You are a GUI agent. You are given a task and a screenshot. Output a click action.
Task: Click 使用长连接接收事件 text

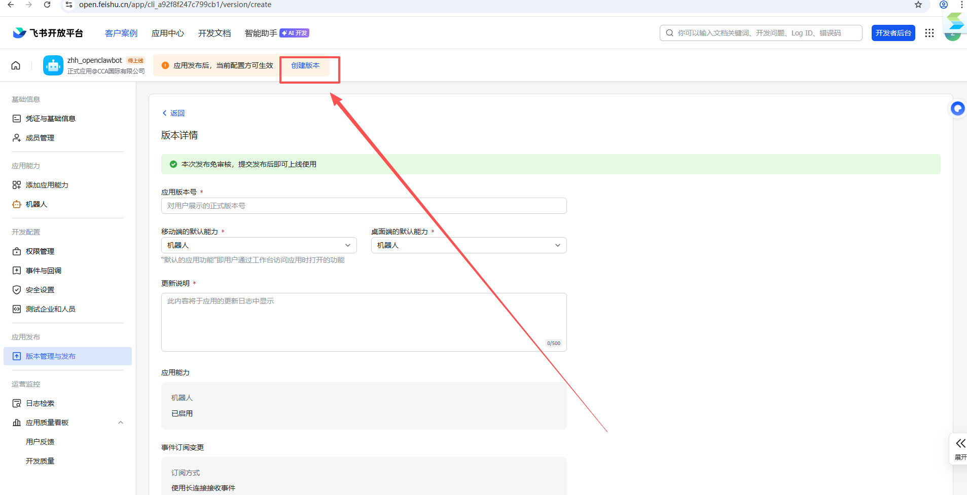(x=203, y=488)
